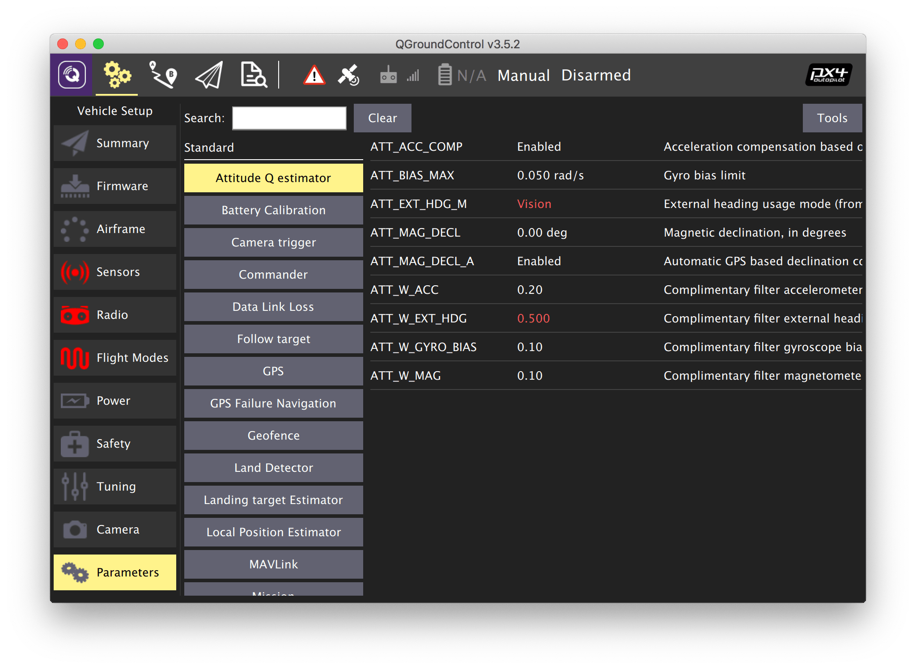Toggle ATT_MAG_DECL_A automatic declination setting

point(539,261)
